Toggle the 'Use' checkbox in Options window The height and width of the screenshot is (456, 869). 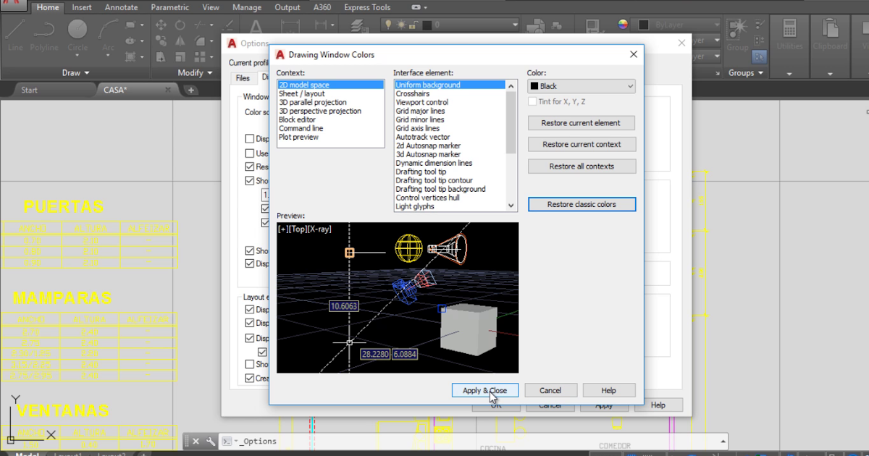point(250,153)
